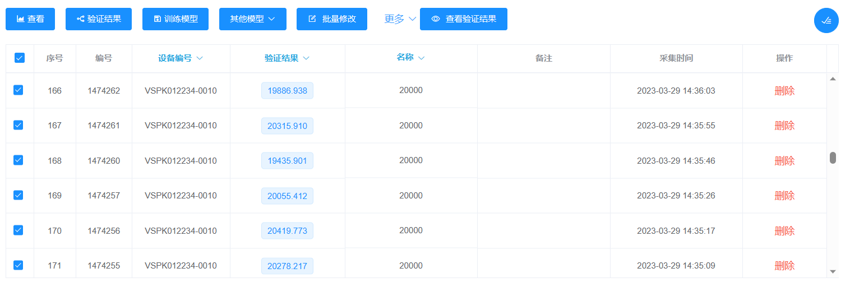Open the 其他模型 dropdown menu
The image size is (850, 282).
coord(252,19)
